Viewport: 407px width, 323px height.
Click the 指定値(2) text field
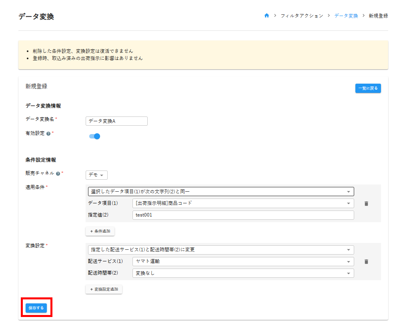[x=243, y=215]
